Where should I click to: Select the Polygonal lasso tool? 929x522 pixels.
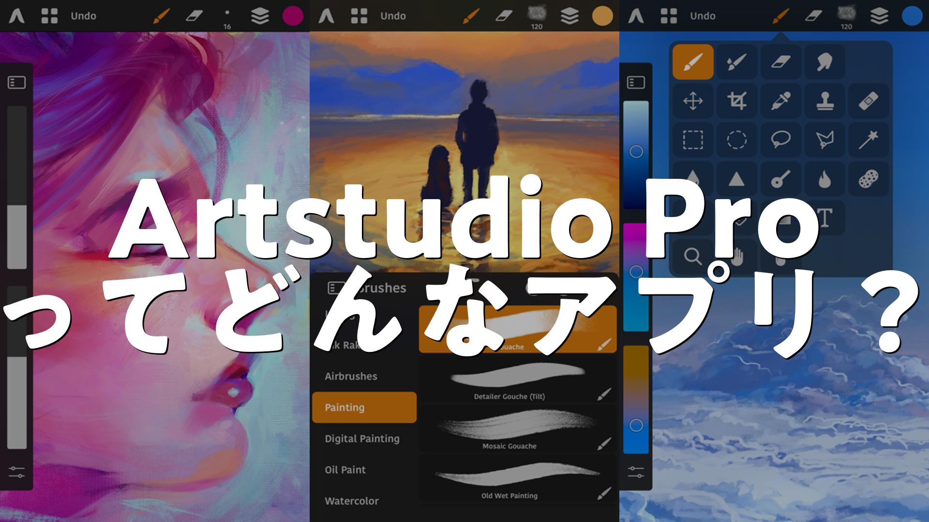point(824,140)
